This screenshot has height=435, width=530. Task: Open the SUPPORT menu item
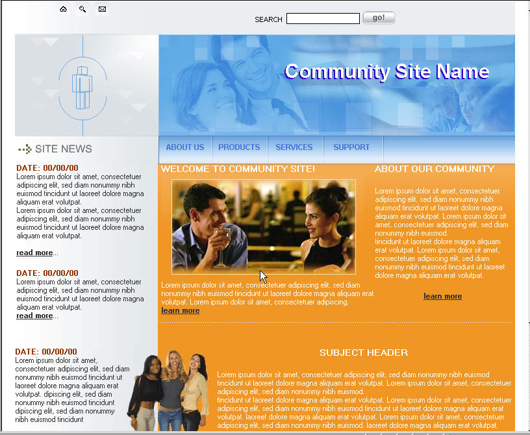(x=351, y=147)
